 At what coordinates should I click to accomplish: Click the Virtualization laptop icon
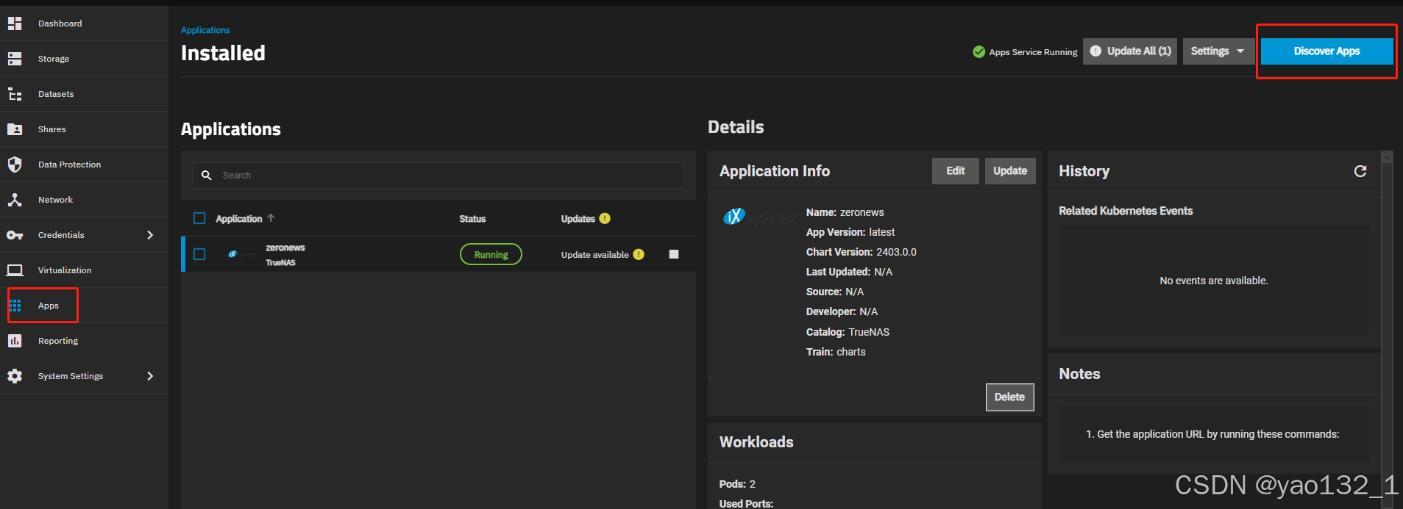click(x=15, y=270)
